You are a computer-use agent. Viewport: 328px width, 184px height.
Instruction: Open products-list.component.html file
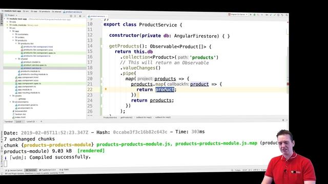pyautogui.click(x=37, y=47)
